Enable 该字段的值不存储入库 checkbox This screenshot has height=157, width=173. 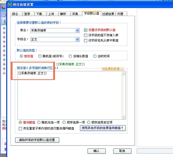pos(86,35)
